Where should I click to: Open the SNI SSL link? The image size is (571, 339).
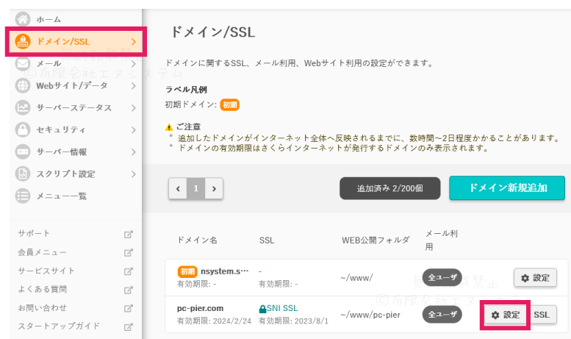click(282, 308)
